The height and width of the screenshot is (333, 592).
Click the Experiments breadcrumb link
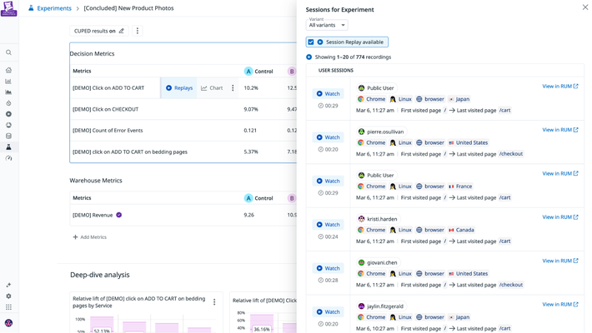54,7
